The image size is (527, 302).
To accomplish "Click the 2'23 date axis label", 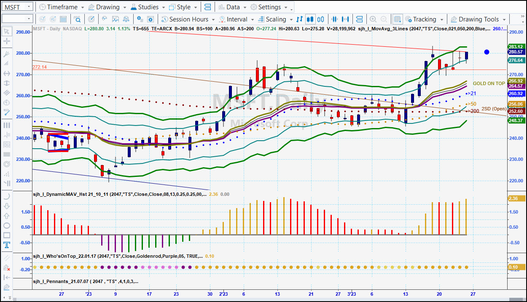I will point(223,294).
